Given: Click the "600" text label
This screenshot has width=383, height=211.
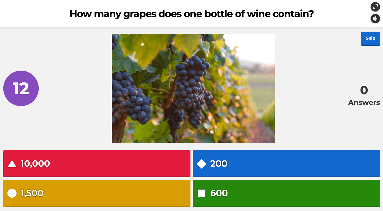Looking at the screenshot, I should point(219,193).
